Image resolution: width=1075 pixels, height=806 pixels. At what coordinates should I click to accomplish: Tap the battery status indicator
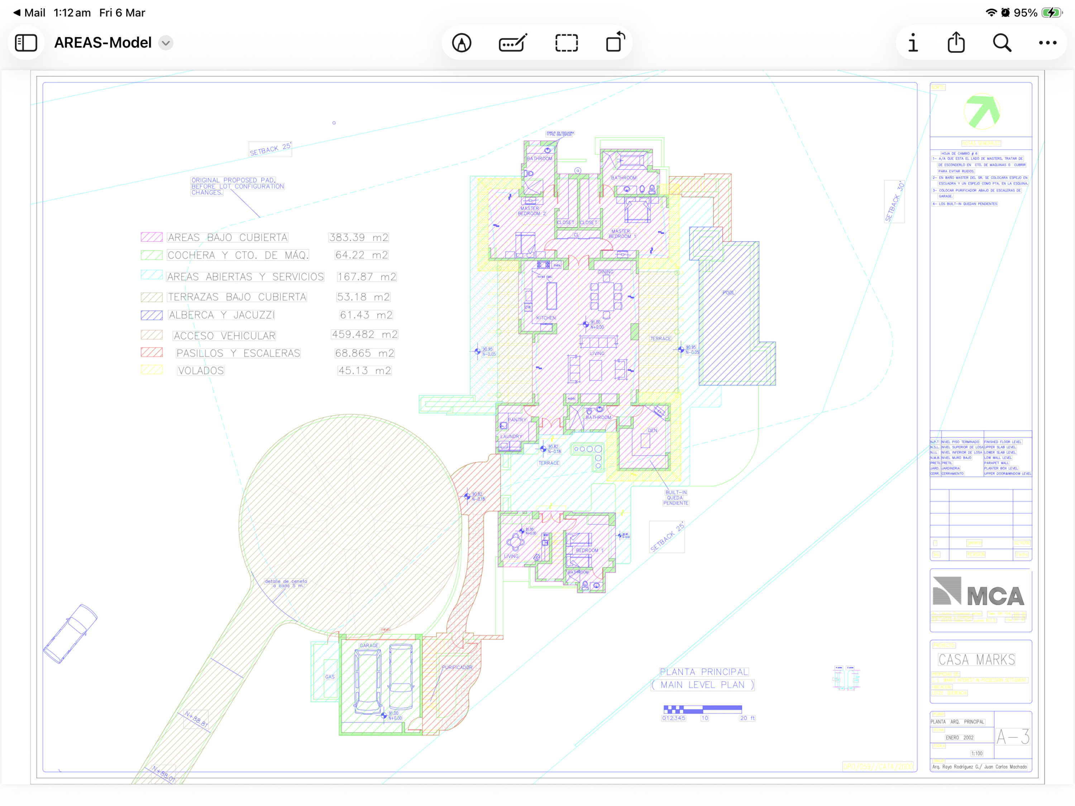(1051, 13)
